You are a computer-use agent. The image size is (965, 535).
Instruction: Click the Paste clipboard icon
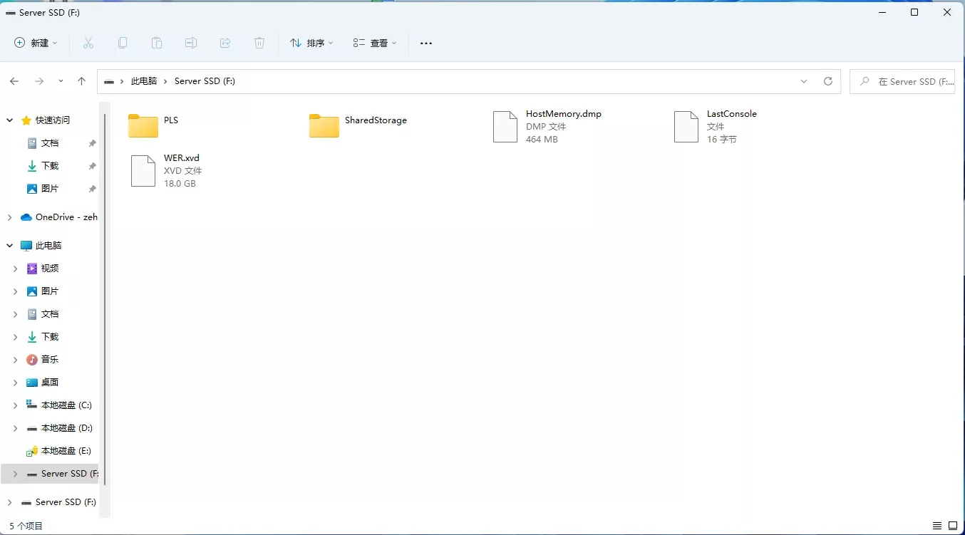click(157, 43)
